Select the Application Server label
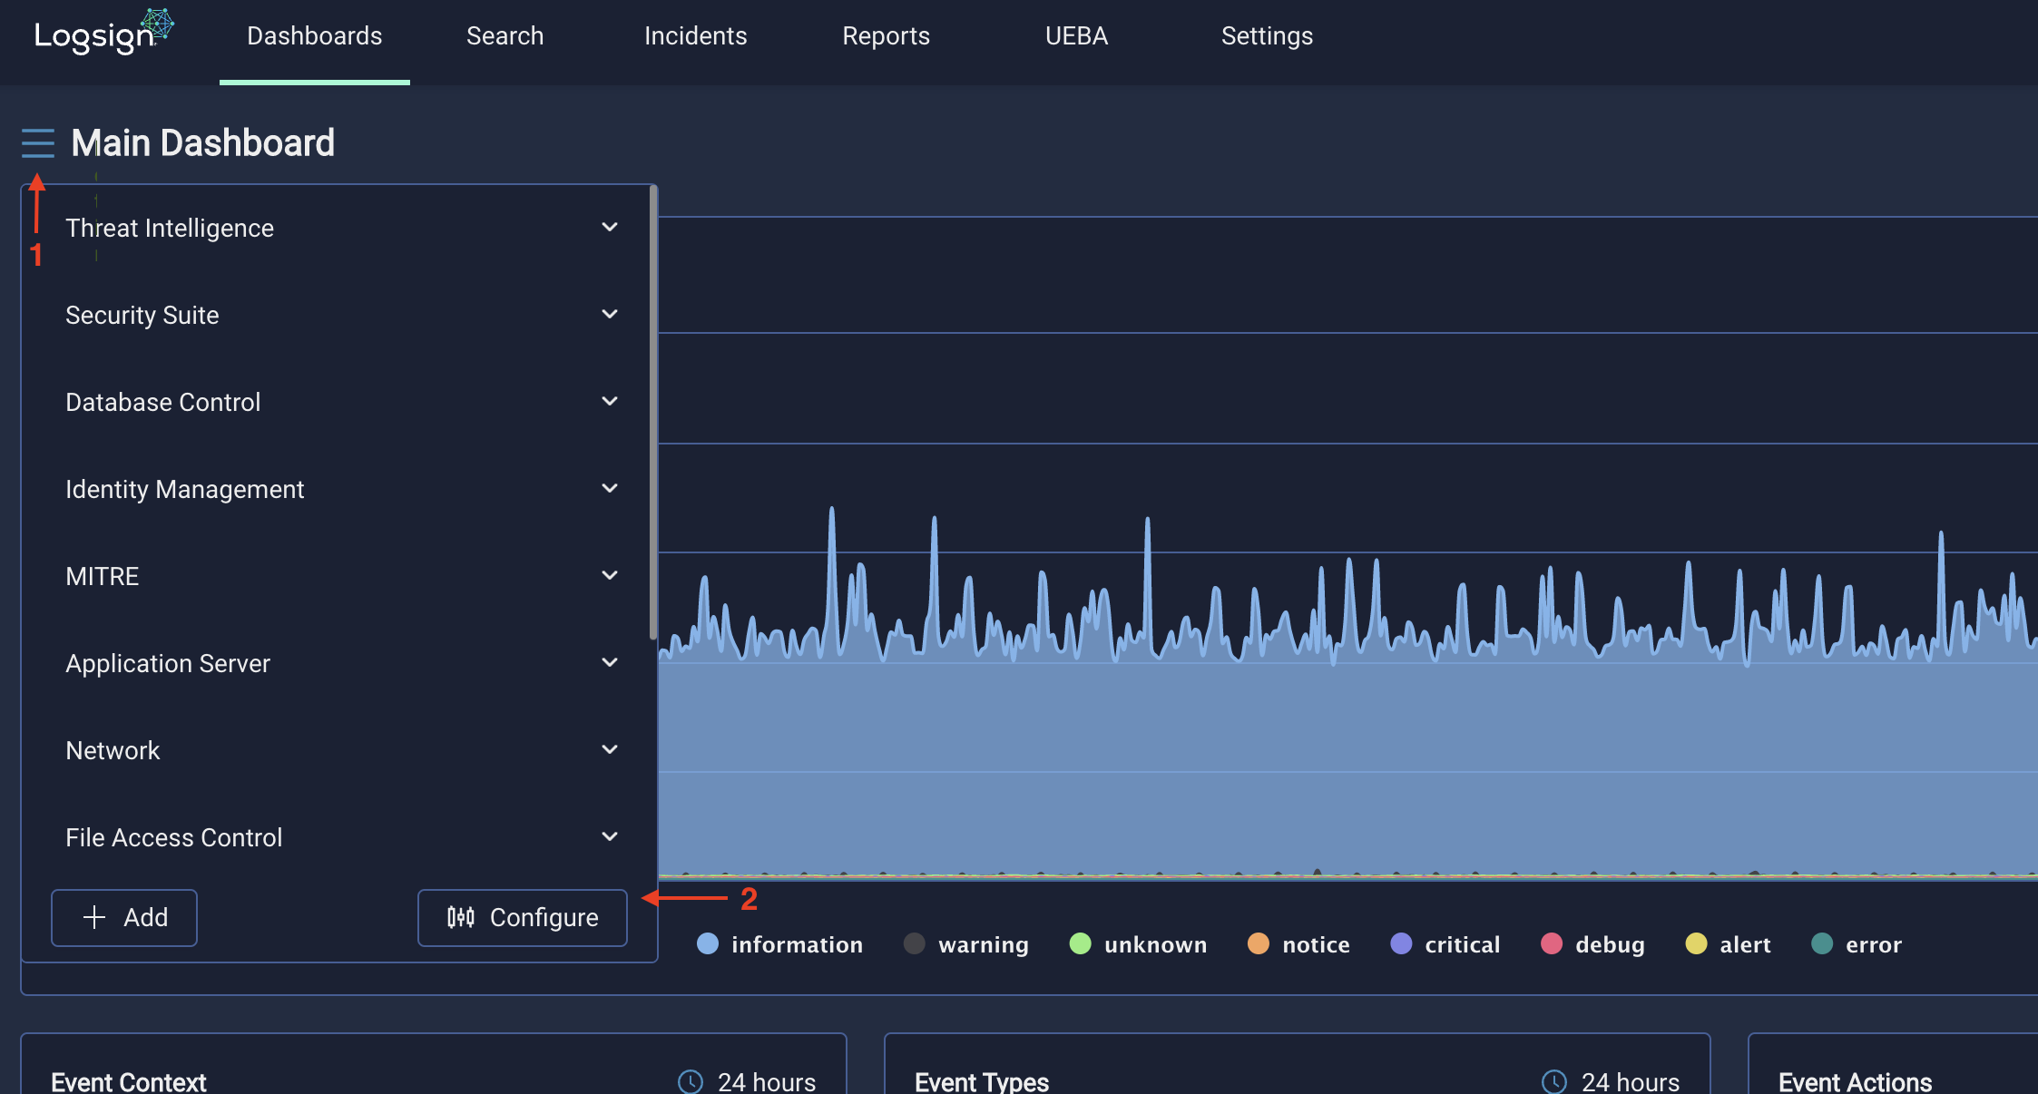Viewport: 2038px width, 1094px height. pos(168,663)
